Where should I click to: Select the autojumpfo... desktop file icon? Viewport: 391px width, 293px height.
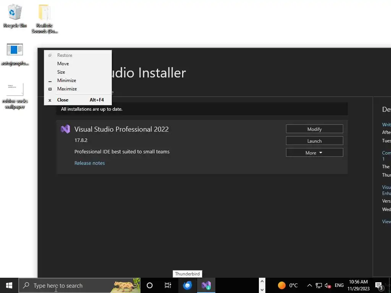[15, 55]
